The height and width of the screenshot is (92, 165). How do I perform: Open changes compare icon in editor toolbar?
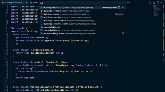click(154, 3)
